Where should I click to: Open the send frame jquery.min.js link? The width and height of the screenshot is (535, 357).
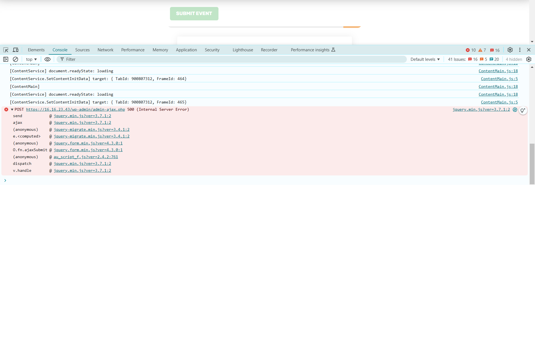(82, 116)
